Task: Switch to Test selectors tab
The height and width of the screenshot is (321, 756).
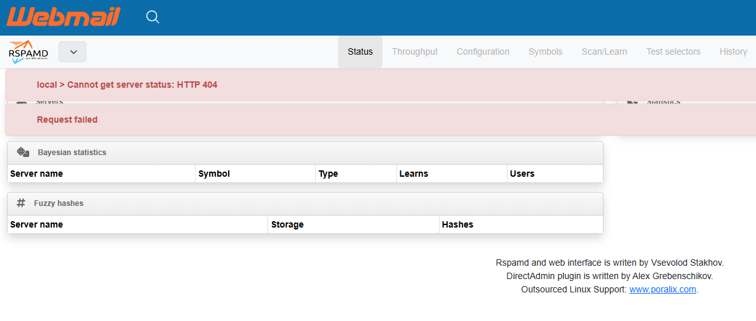Action: (x=673, y=52)
